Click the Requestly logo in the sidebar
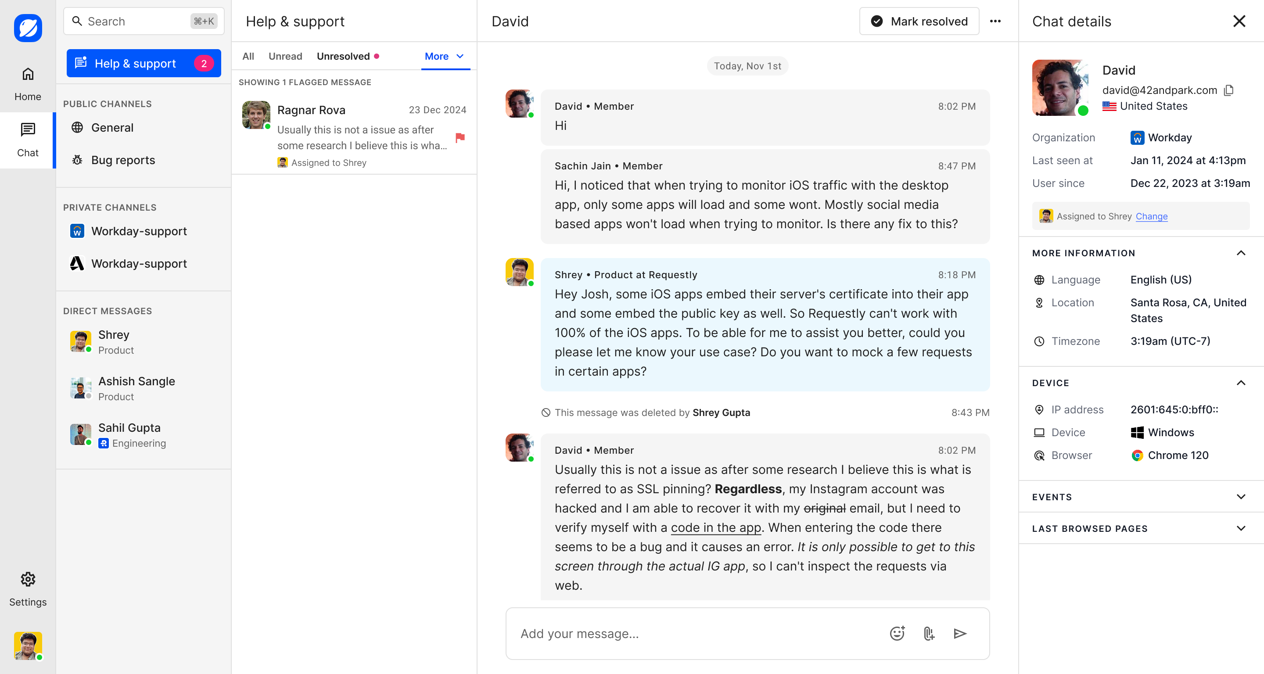This screenshot has height=674, width=1264. pyautogui.click(x=28, y=28)
